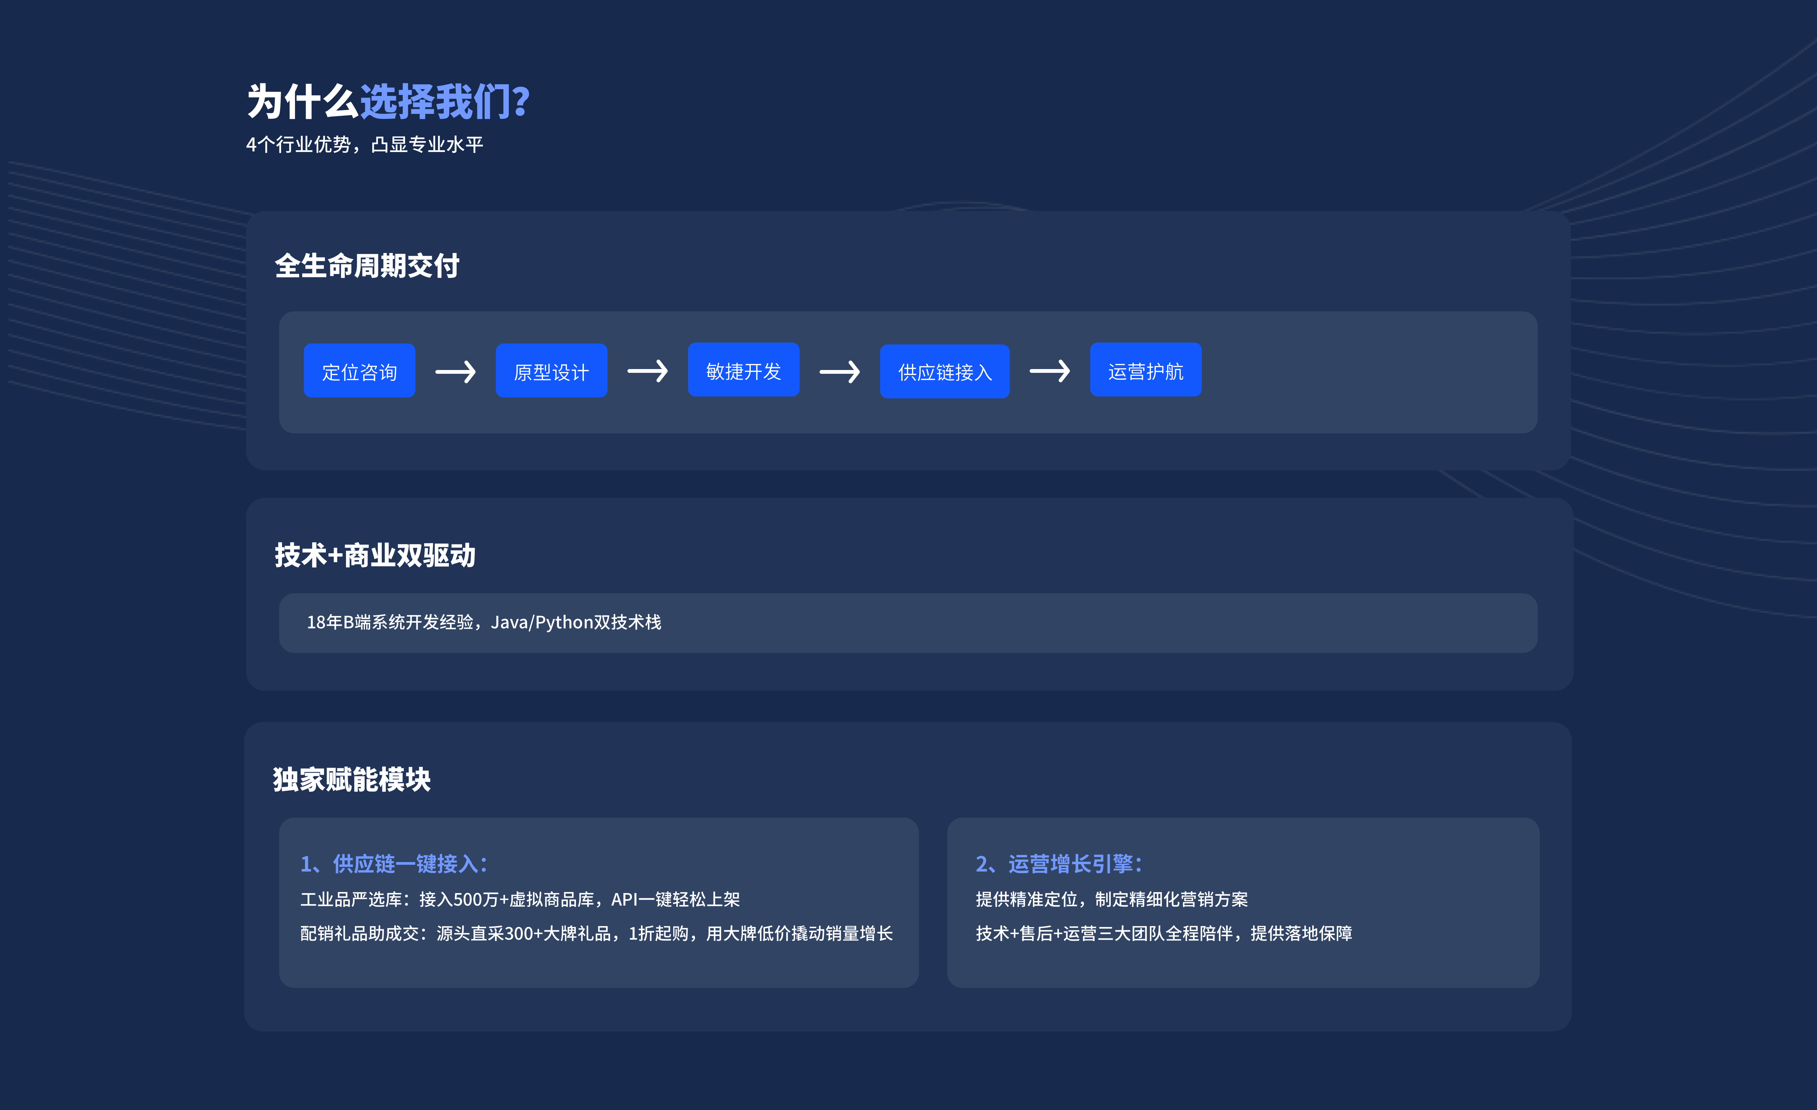Image resolution: width=1817 pixels, height=1110 pixels.
Task: Click the 4个行业优势 subtitle text
Action: (364, 144)
